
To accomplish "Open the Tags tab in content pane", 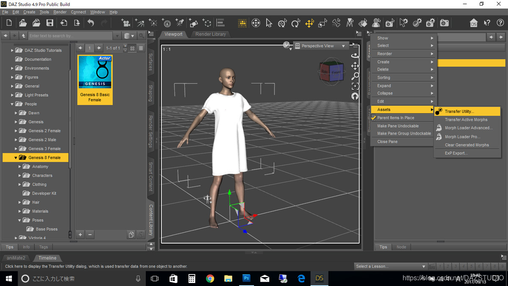I will [44, 247].
